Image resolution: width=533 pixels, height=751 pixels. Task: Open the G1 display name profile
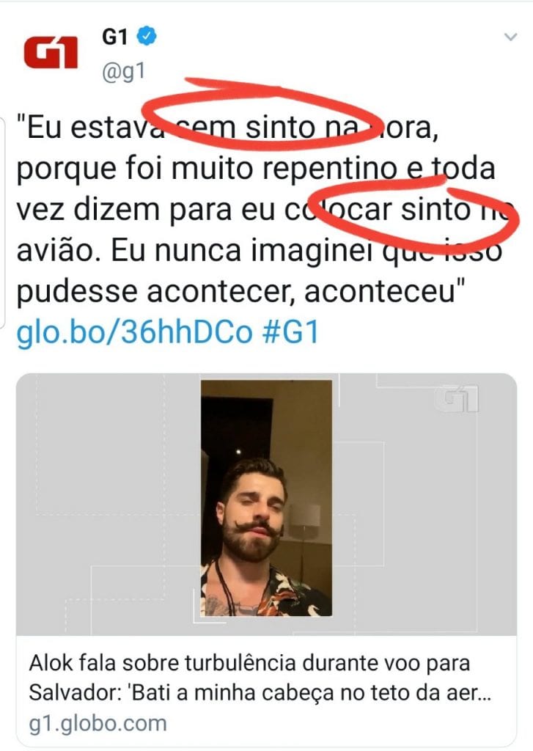(115, 37)
